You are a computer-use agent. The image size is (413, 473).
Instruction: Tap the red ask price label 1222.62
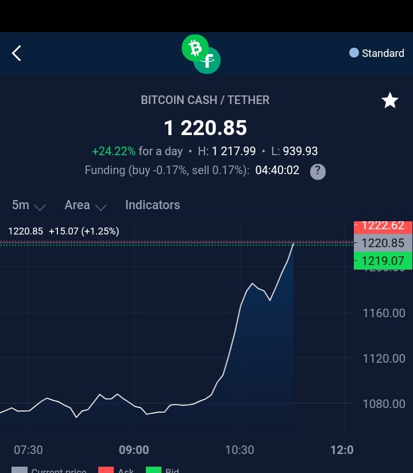coord(383,227)
